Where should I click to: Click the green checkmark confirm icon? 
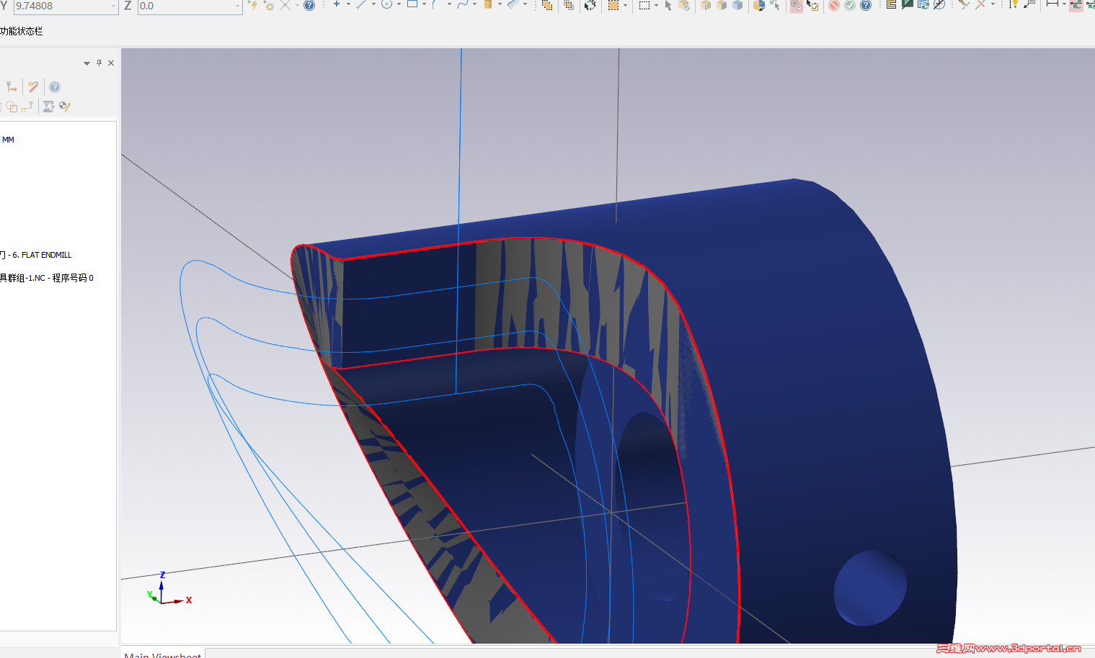[850, 5]
